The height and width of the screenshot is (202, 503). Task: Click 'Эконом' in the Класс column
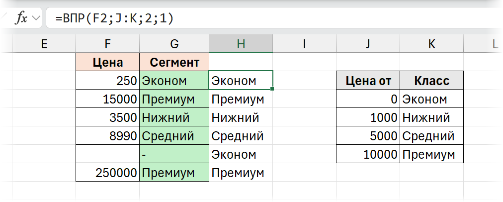[431, 99]
